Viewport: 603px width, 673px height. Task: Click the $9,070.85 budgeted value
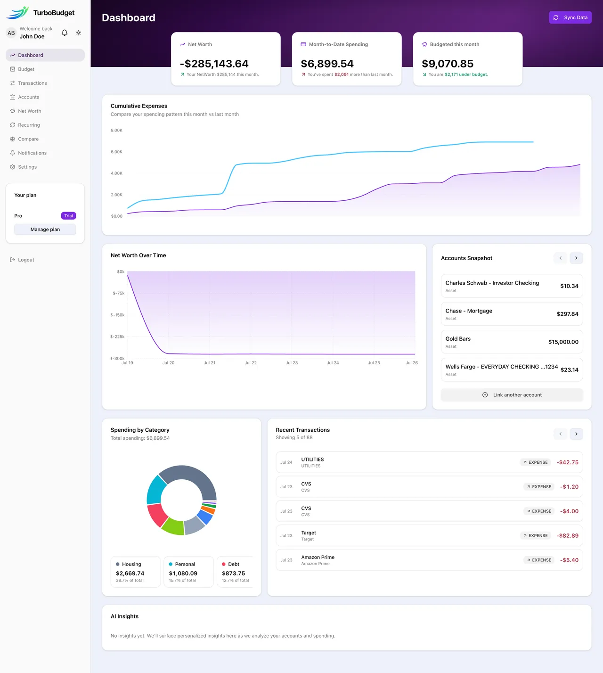pyautogui.click(x=448, y=64)
